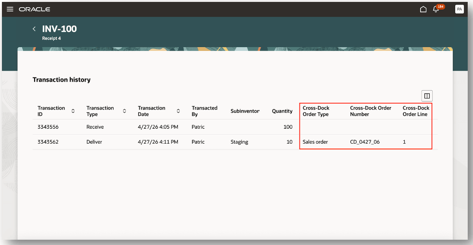This screenshot has height=245, width=473.
Task: Open the manage columns icon above table
Action: [427, 96]
